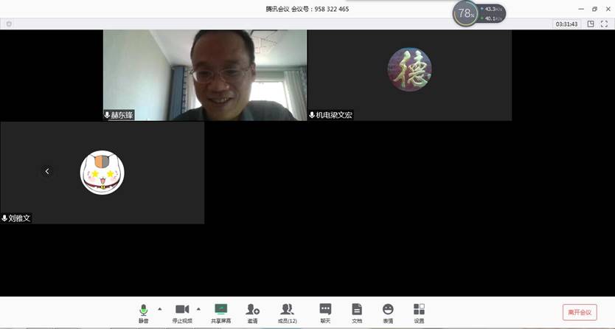Viewport: 615px width, 329px height.
Task: Select 赫东锋's video tile
Action: (204, 75)
